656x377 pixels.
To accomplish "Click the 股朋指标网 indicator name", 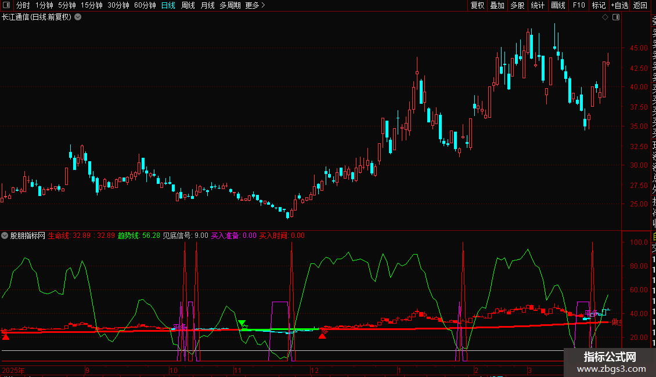I will [x=28, y=235].
